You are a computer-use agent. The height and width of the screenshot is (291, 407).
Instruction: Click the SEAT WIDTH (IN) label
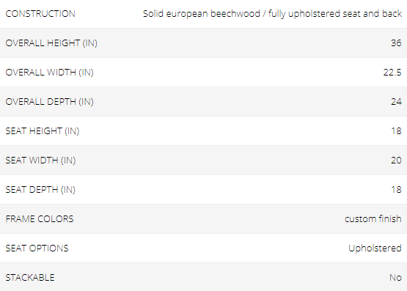(x=40, y=161)
